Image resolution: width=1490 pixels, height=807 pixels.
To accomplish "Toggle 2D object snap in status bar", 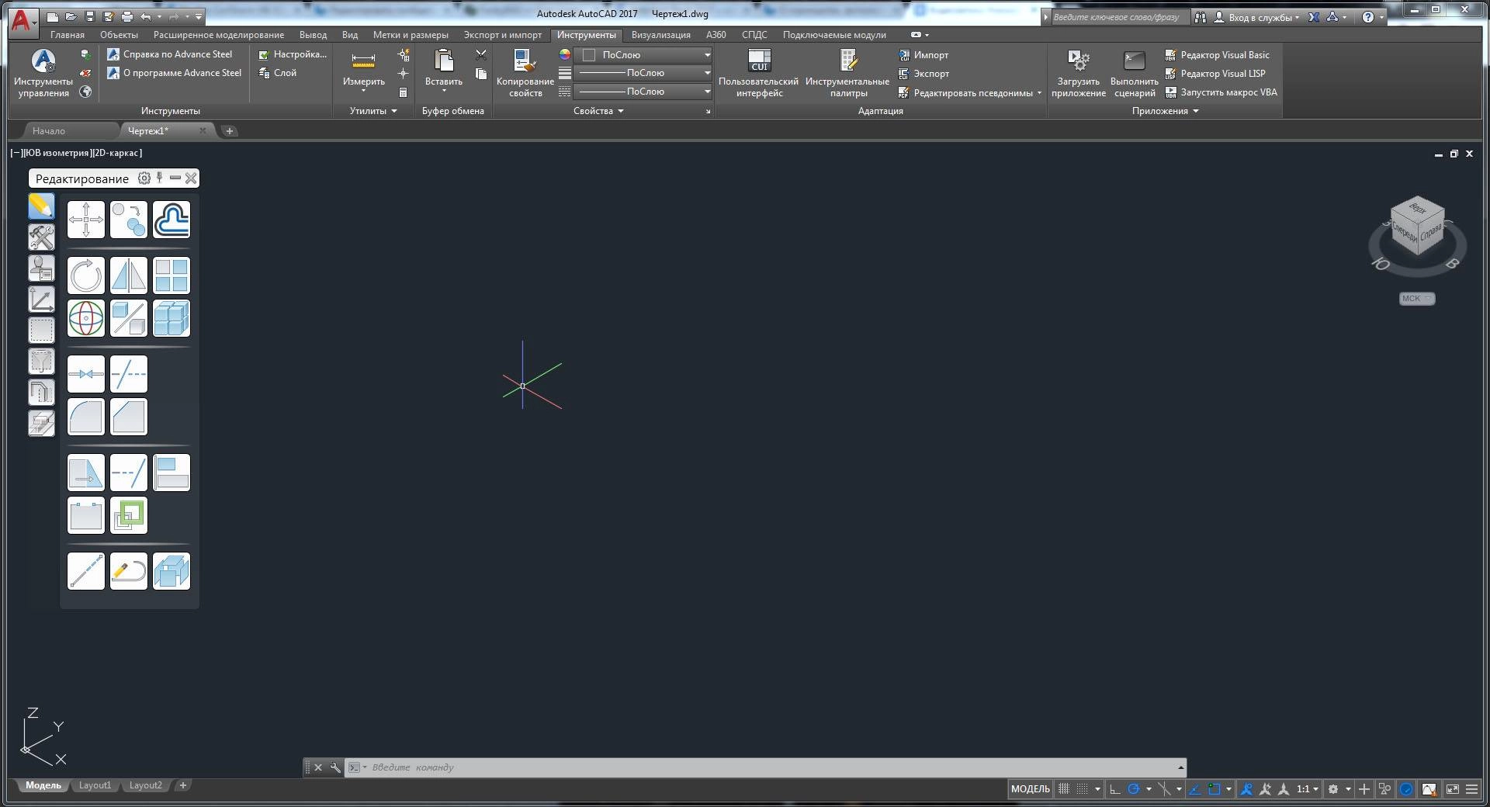I will [x=1215, y=789].
